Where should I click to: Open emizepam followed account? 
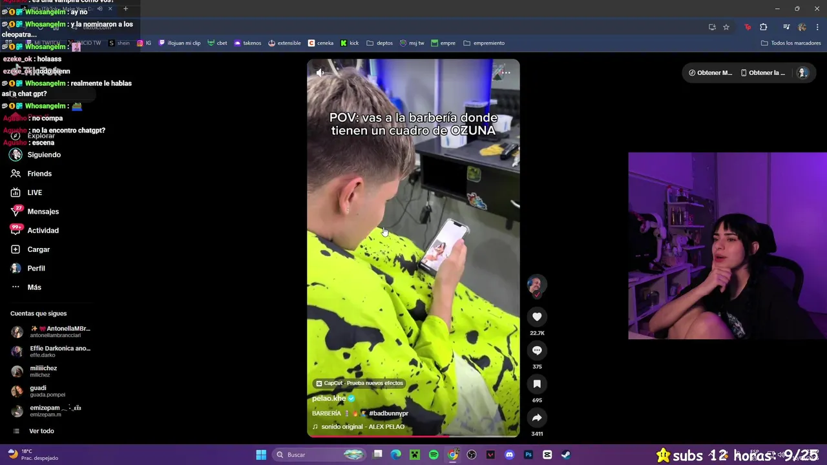coord(46,411)
